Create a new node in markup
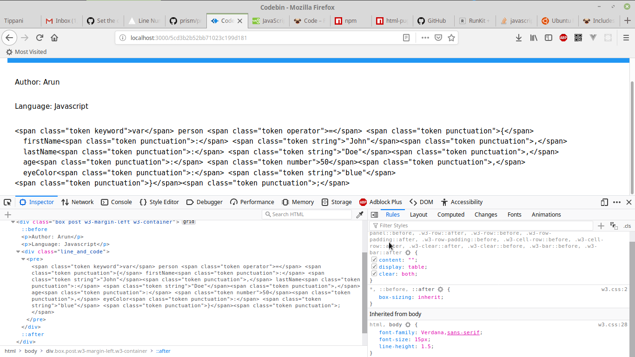The height and width of the screenshot is (357, 635). click(x=7, y=214)
